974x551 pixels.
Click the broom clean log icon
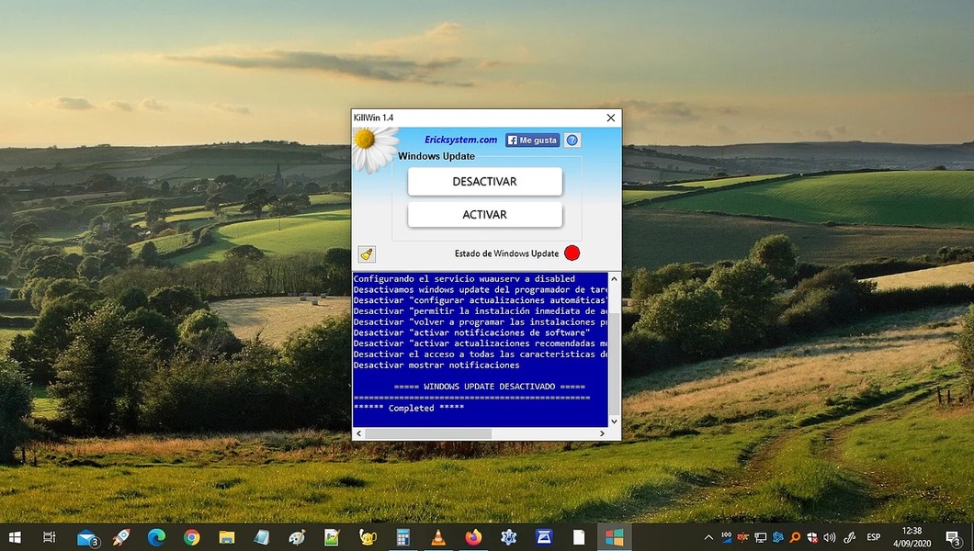(367, 254)
